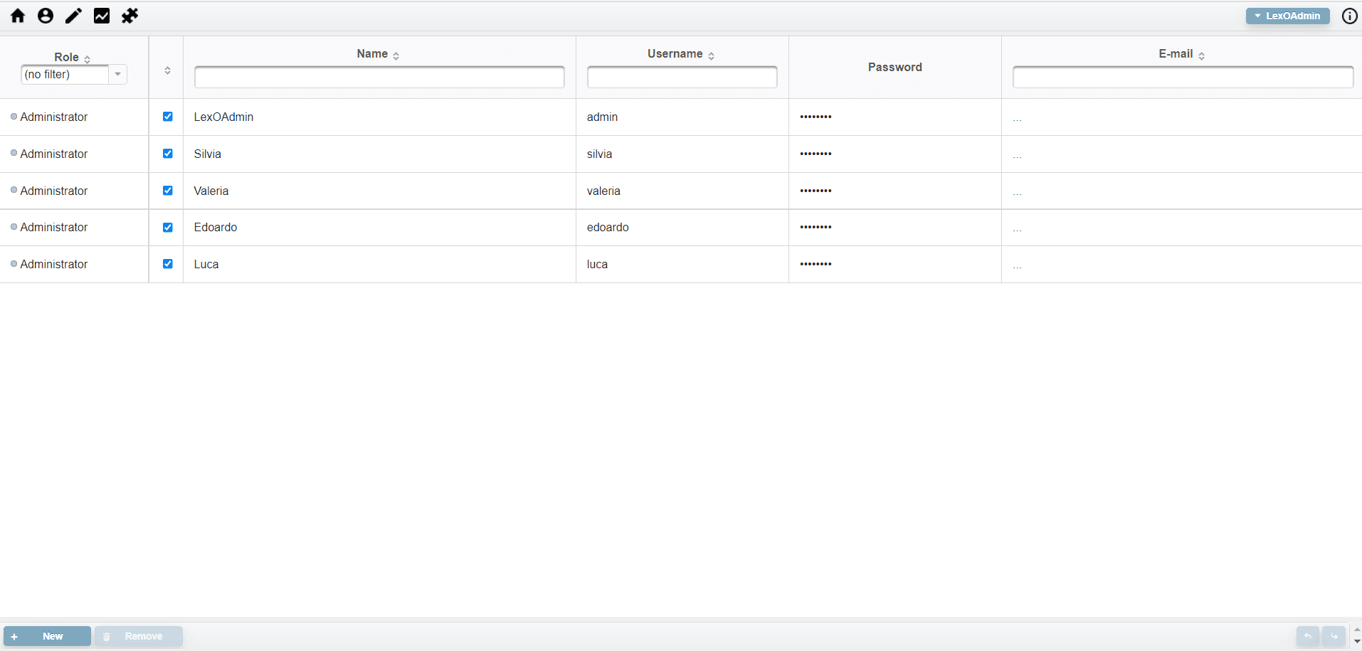Click the New button
1362x651 pixels.
(x=47, y=636)
